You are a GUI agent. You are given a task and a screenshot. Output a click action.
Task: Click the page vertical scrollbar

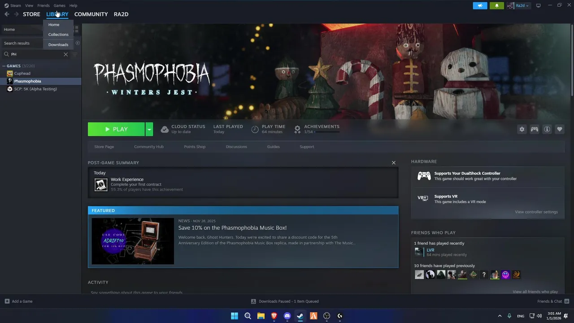tap(572, 61)
